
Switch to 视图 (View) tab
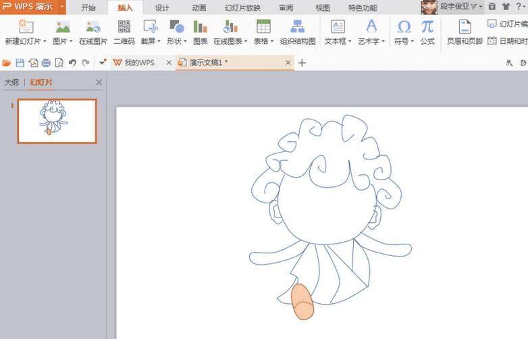click(323, 7)
